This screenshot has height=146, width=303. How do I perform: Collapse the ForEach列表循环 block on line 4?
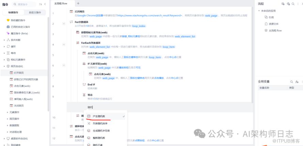pyautogui.click(x=64, y=45)
